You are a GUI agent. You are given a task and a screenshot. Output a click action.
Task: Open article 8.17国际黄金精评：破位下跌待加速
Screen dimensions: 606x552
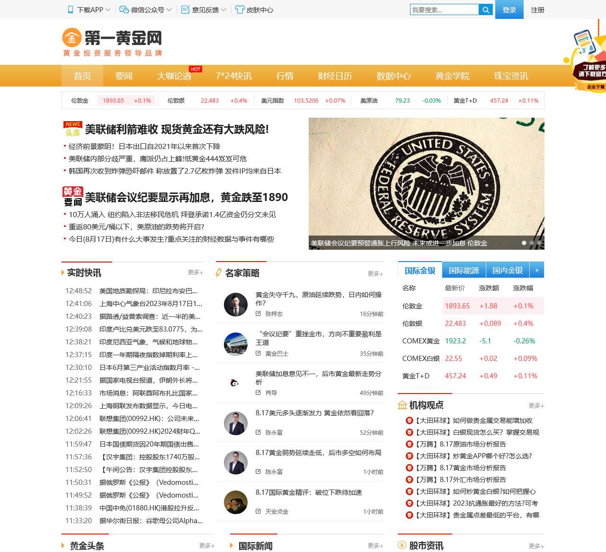coord(309,492)
